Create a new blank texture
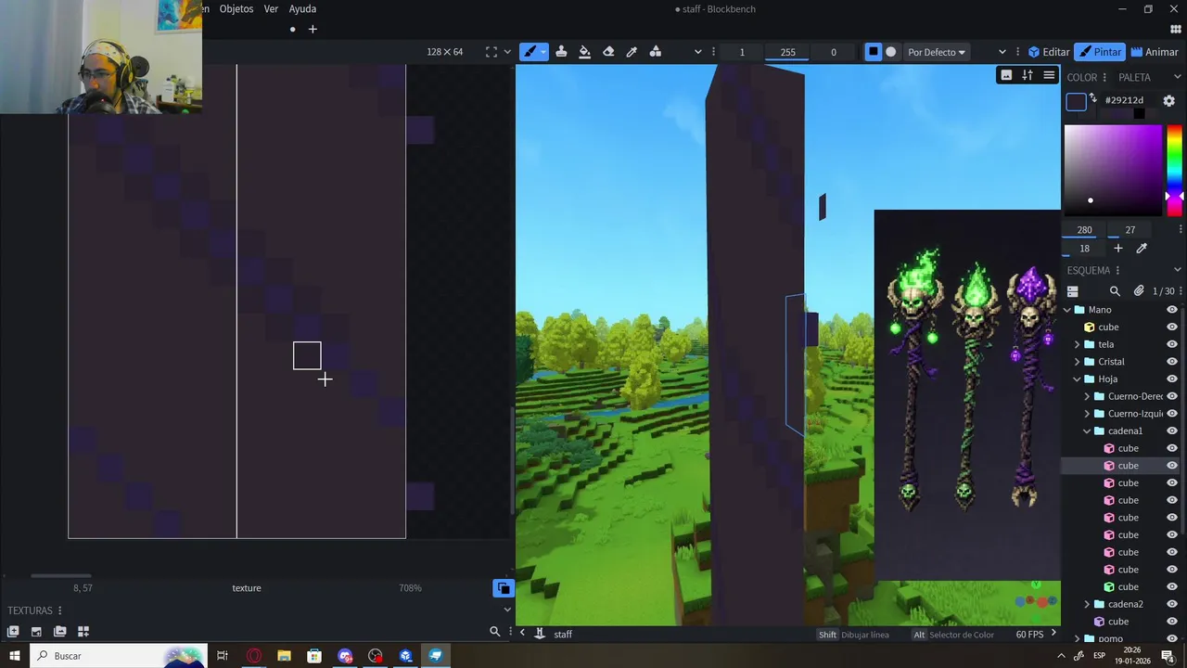 [13, 632]
